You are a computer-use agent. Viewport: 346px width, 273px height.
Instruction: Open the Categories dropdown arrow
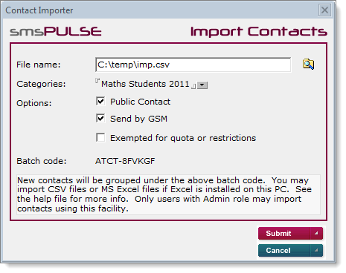tap(202, 85)
